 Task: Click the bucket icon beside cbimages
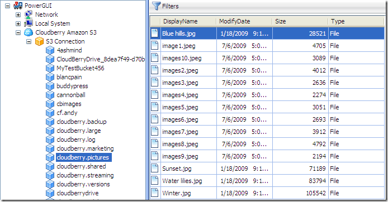[50, 104]
